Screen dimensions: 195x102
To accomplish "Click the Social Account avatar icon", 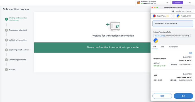I will point(154,16).
